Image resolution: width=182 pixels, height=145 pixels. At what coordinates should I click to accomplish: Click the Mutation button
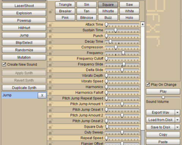point(24,57)
